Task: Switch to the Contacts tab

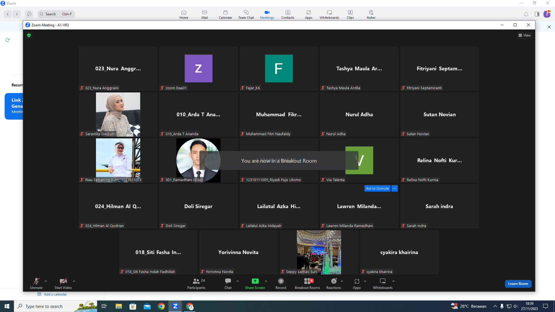Action: (288, 14)
